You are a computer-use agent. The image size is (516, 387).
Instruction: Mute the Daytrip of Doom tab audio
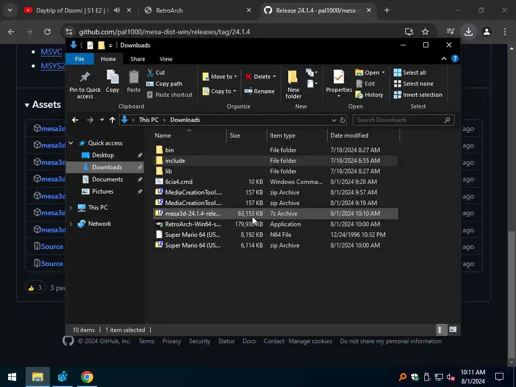click(117, 10)
